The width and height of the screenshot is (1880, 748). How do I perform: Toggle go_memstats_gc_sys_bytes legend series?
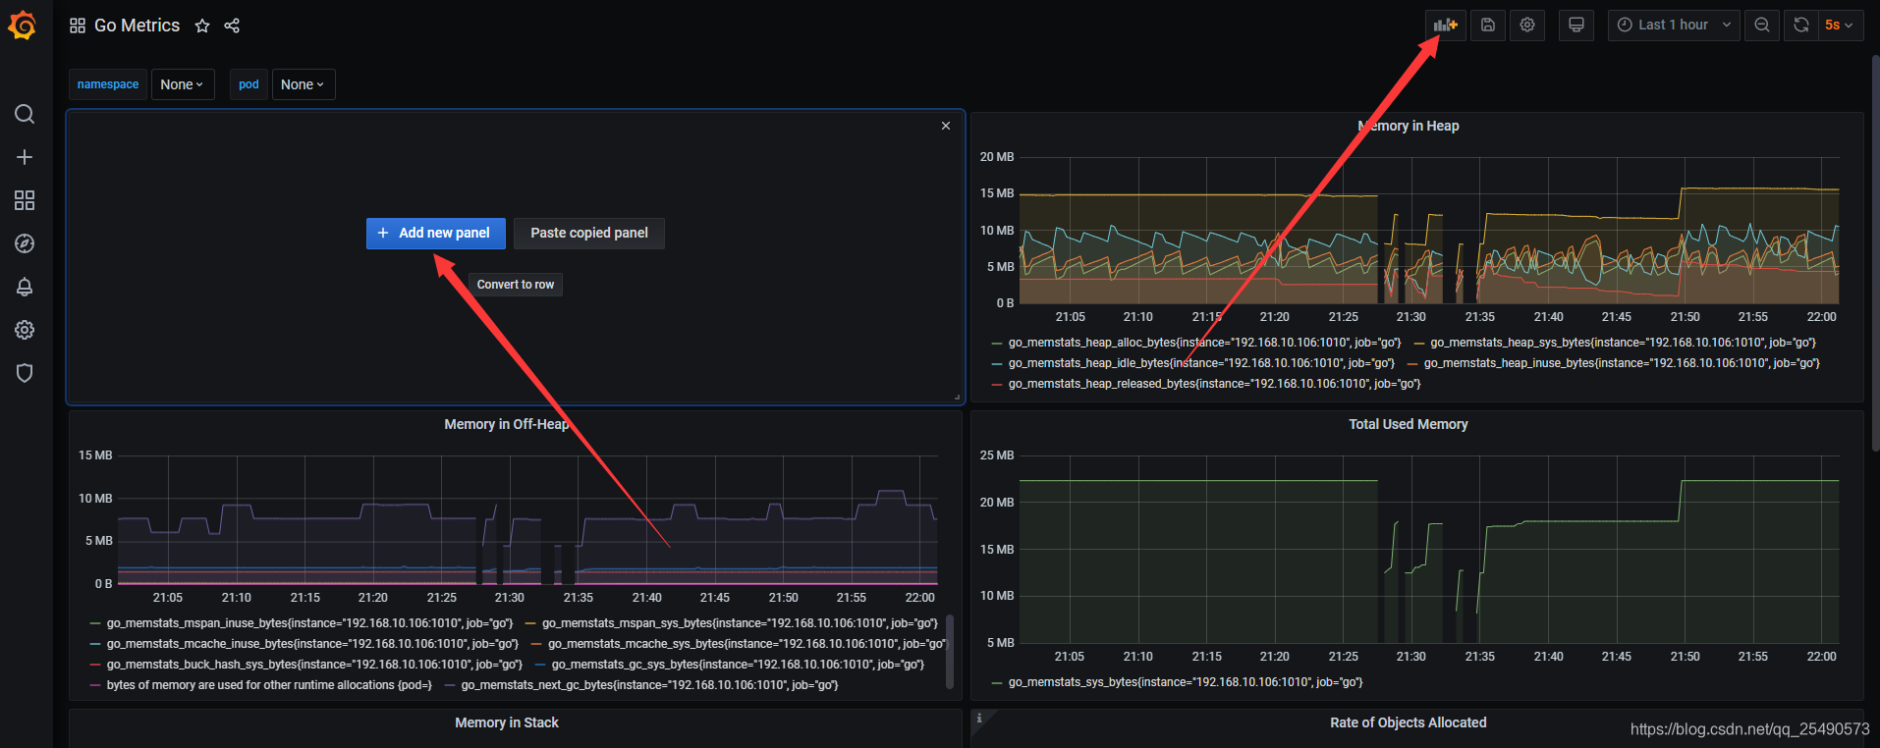[738, 665]
